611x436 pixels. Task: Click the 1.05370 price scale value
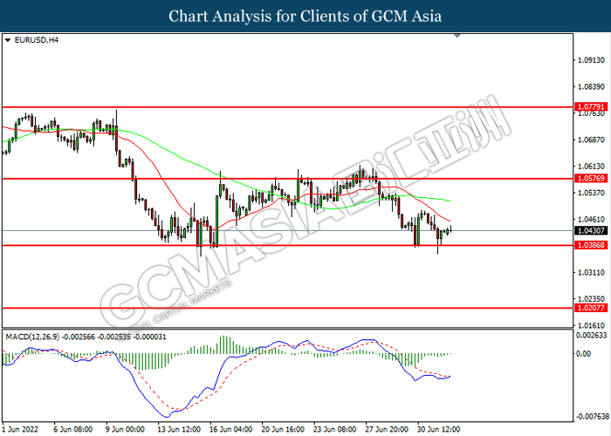pyautogui.click(x=591, y=193)
